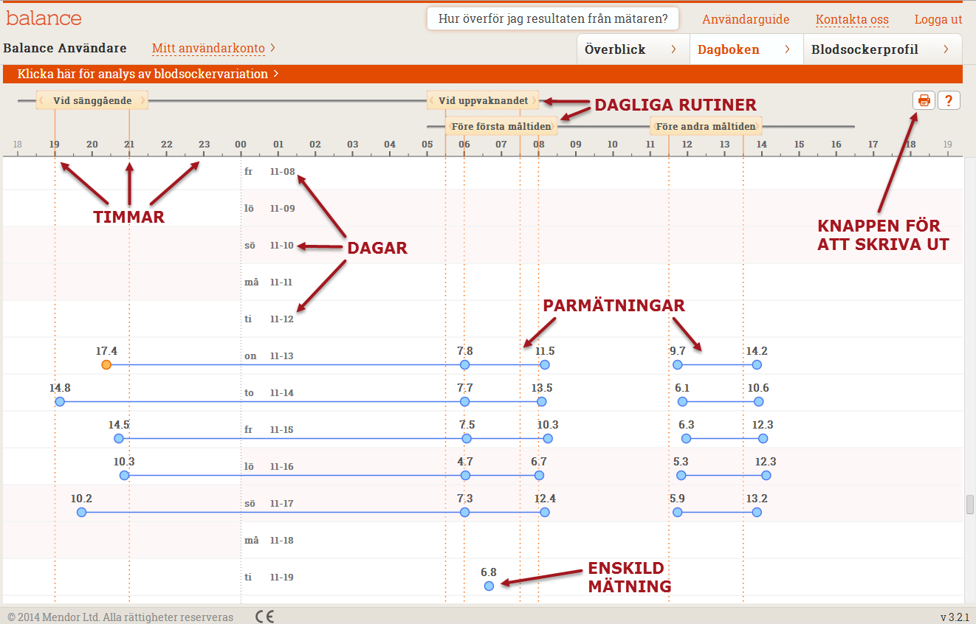Click the print button icon
The height and width of the screenshot is (624, 976).
point(924,100)
